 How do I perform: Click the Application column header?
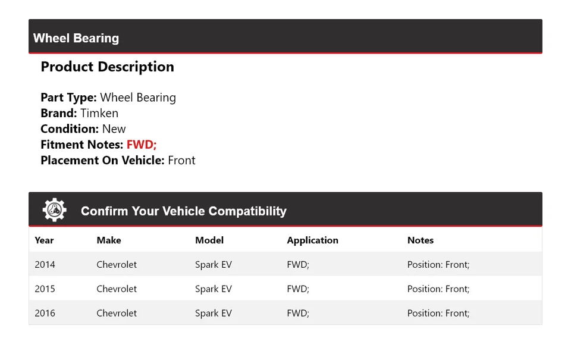(x=312, y=240)
